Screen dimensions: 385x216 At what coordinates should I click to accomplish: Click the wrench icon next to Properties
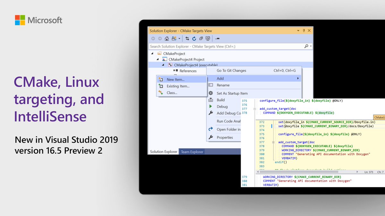tap(211, 138)
